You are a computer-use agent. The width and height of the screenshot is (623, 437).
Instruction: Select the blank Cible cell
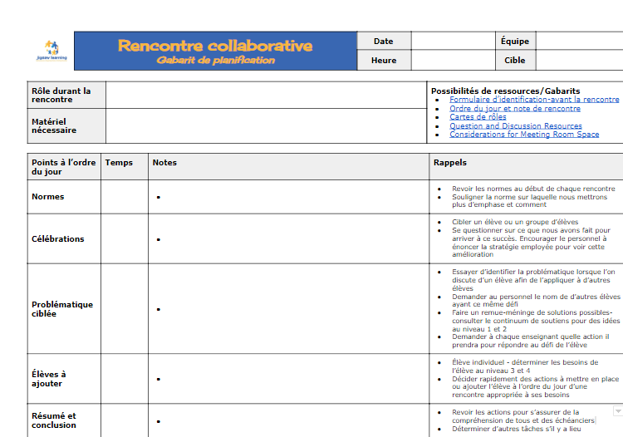[579, 61]
